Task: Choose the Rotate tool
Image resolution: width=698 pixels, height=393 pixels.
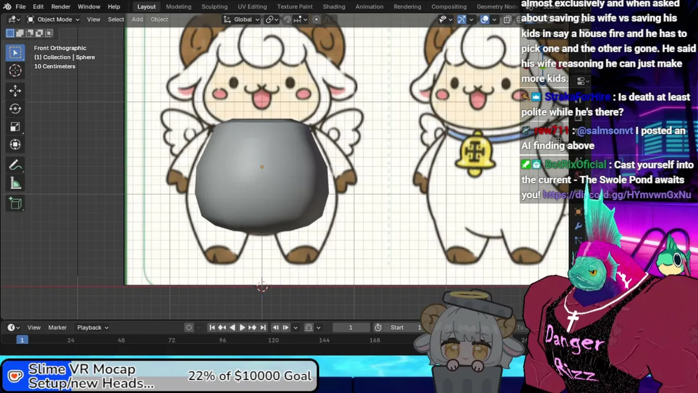Action: point(15,109)
